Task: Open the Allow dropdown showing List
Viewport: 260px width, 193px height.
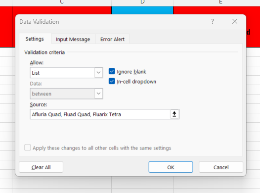Action: pyautogui.click(x=67, y=73)
